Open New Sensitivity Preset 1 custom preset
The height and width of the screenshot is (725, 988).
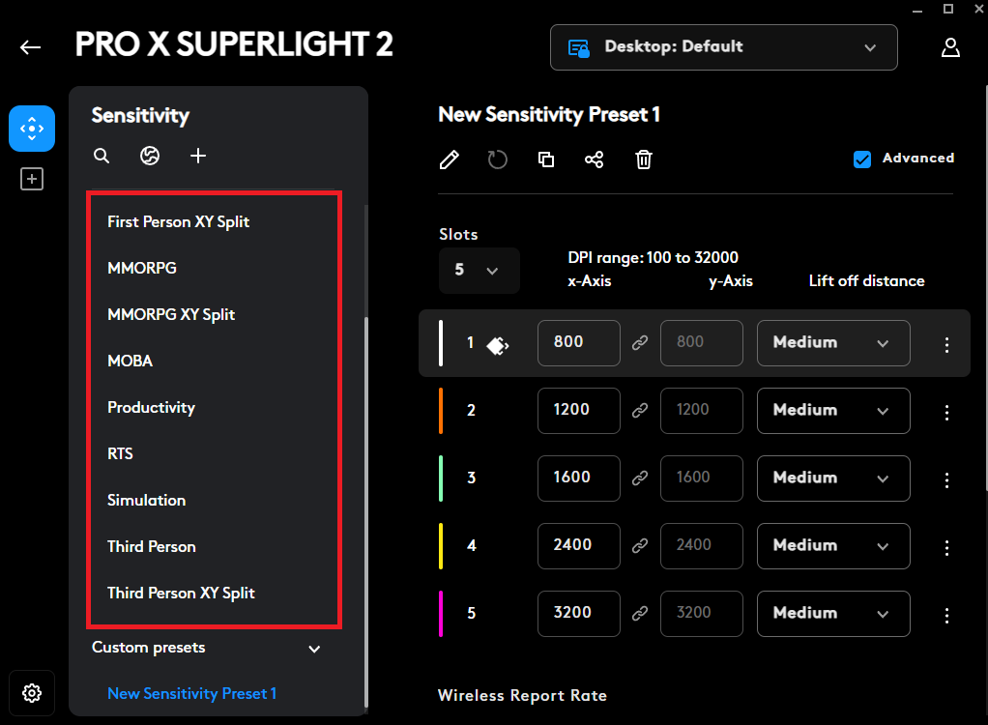(191, 693)
